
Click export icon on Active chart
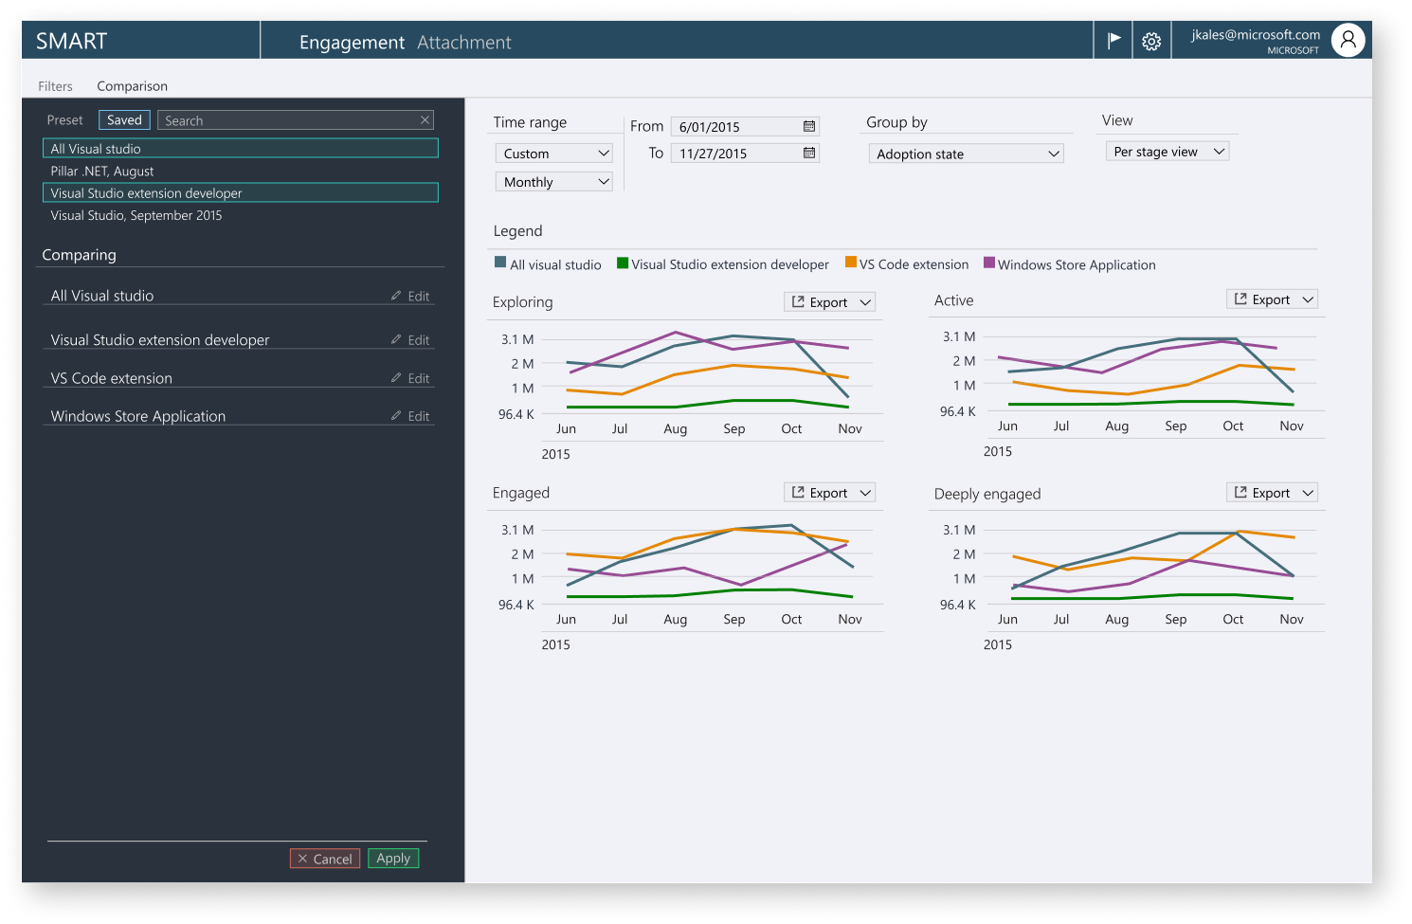coord(1240,299)
